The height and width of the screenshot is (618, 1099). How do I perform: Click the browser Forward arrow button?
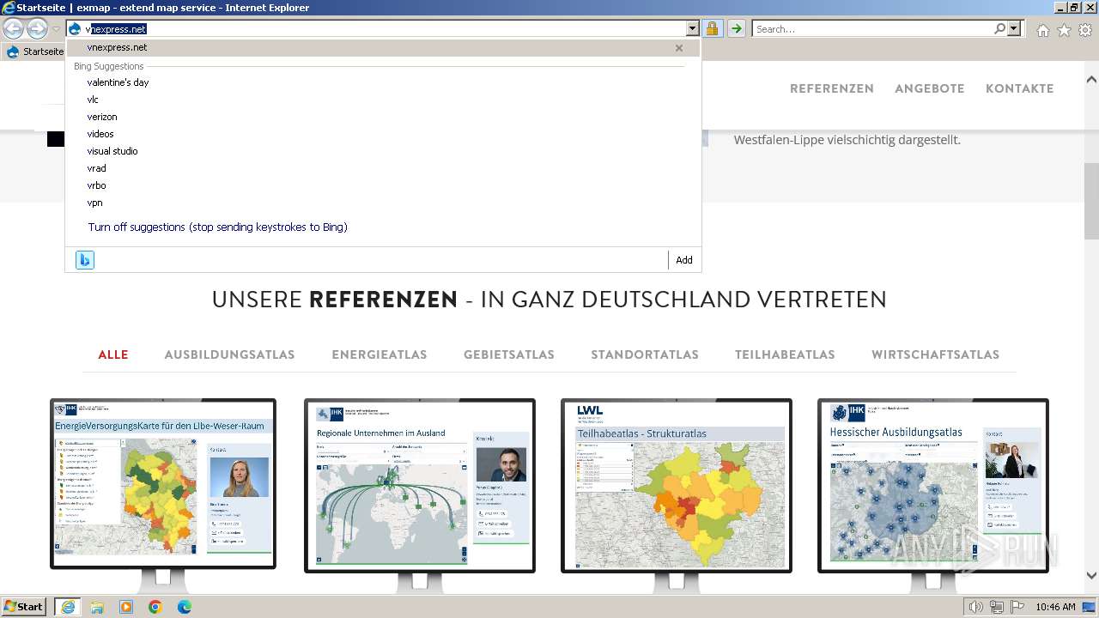point(37,28)
